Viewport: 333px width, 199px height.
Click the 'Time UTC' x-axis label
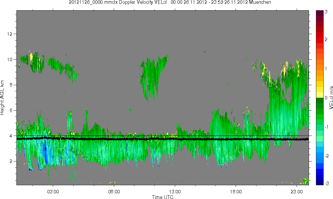tap(163, 197)
